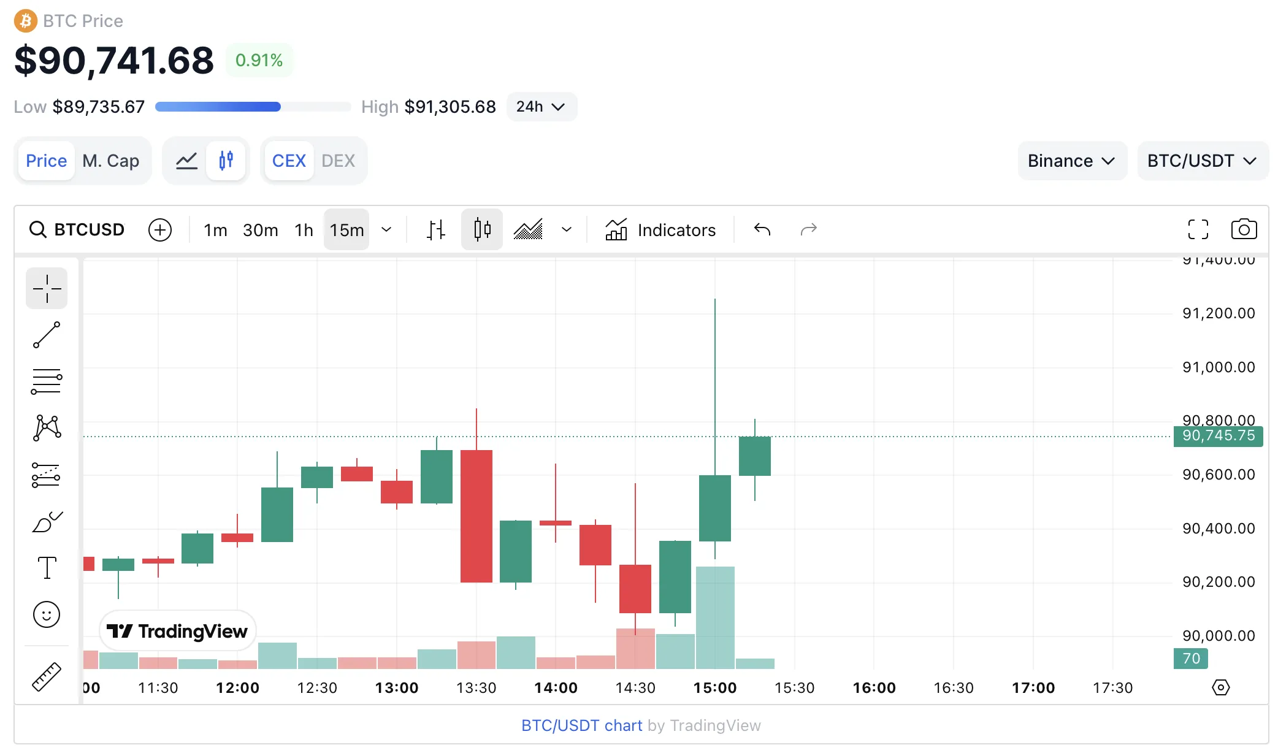The width and height of the screenshot is (1278, 753).
Task: Toggle to line chart view
Action: click(x=186, y=161)
